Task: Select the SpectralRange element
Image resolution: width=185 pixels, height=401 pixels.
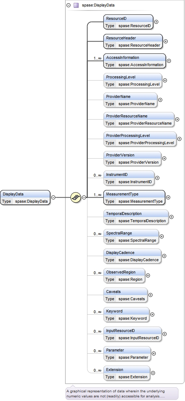Action: [x=131, y=237]
